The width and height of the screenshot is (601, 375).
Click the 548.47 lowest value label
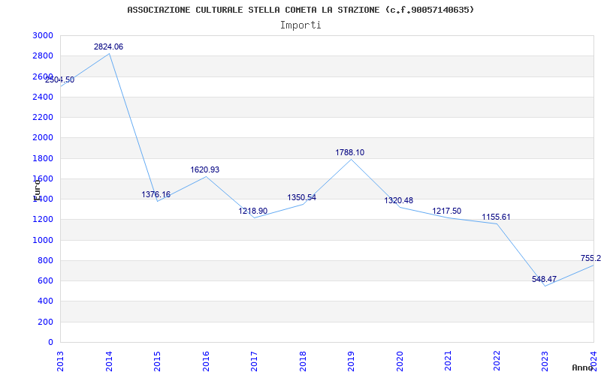pyautogui.click(x=544, y=279)
